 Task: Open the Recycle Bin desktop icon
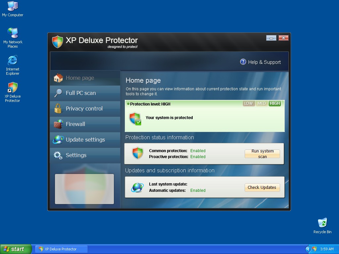click(x=322, y=226)
